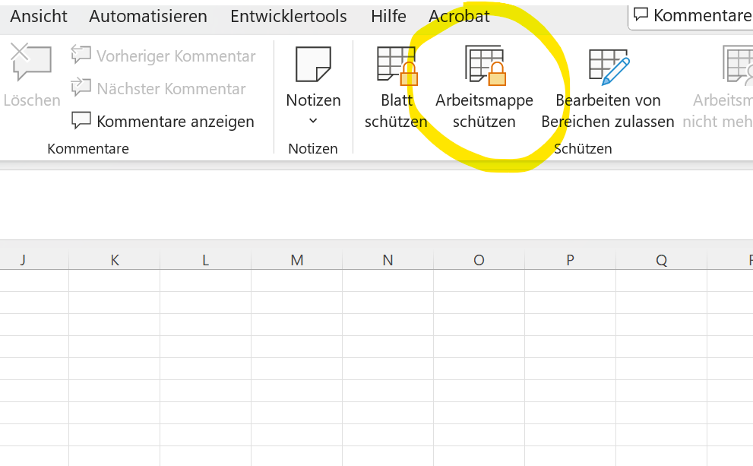Image resolution: width=753 pixels, height=466 pixels.
Task: Expand the Notizen dropdown chevron
Action: pos(313,121)
